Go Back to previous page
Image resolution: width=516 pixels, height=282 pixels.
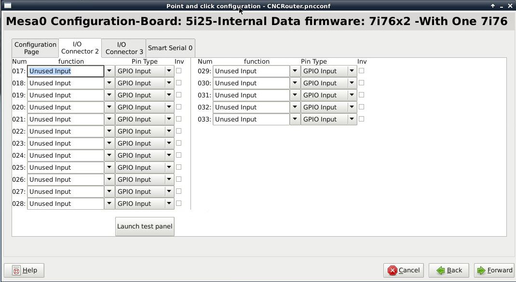tap(449, 270)
